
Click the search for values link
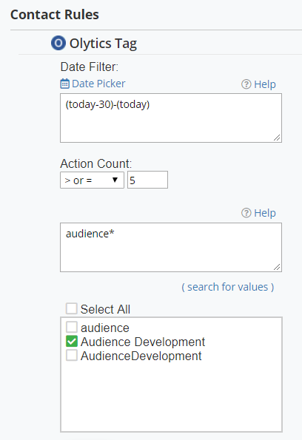pos(228,287)
